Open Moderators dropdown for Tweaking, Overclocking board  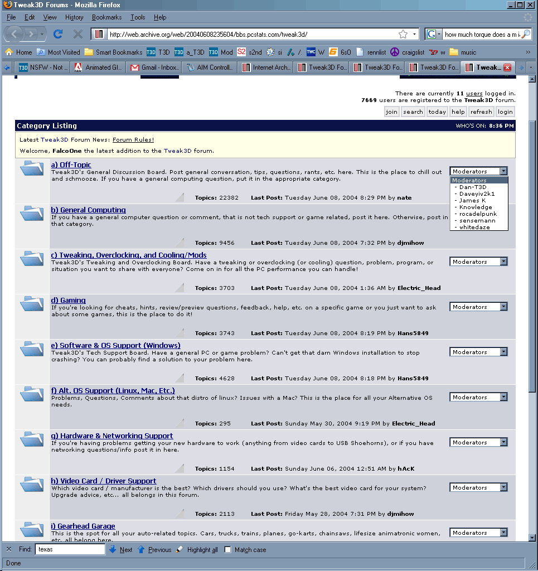479,262
